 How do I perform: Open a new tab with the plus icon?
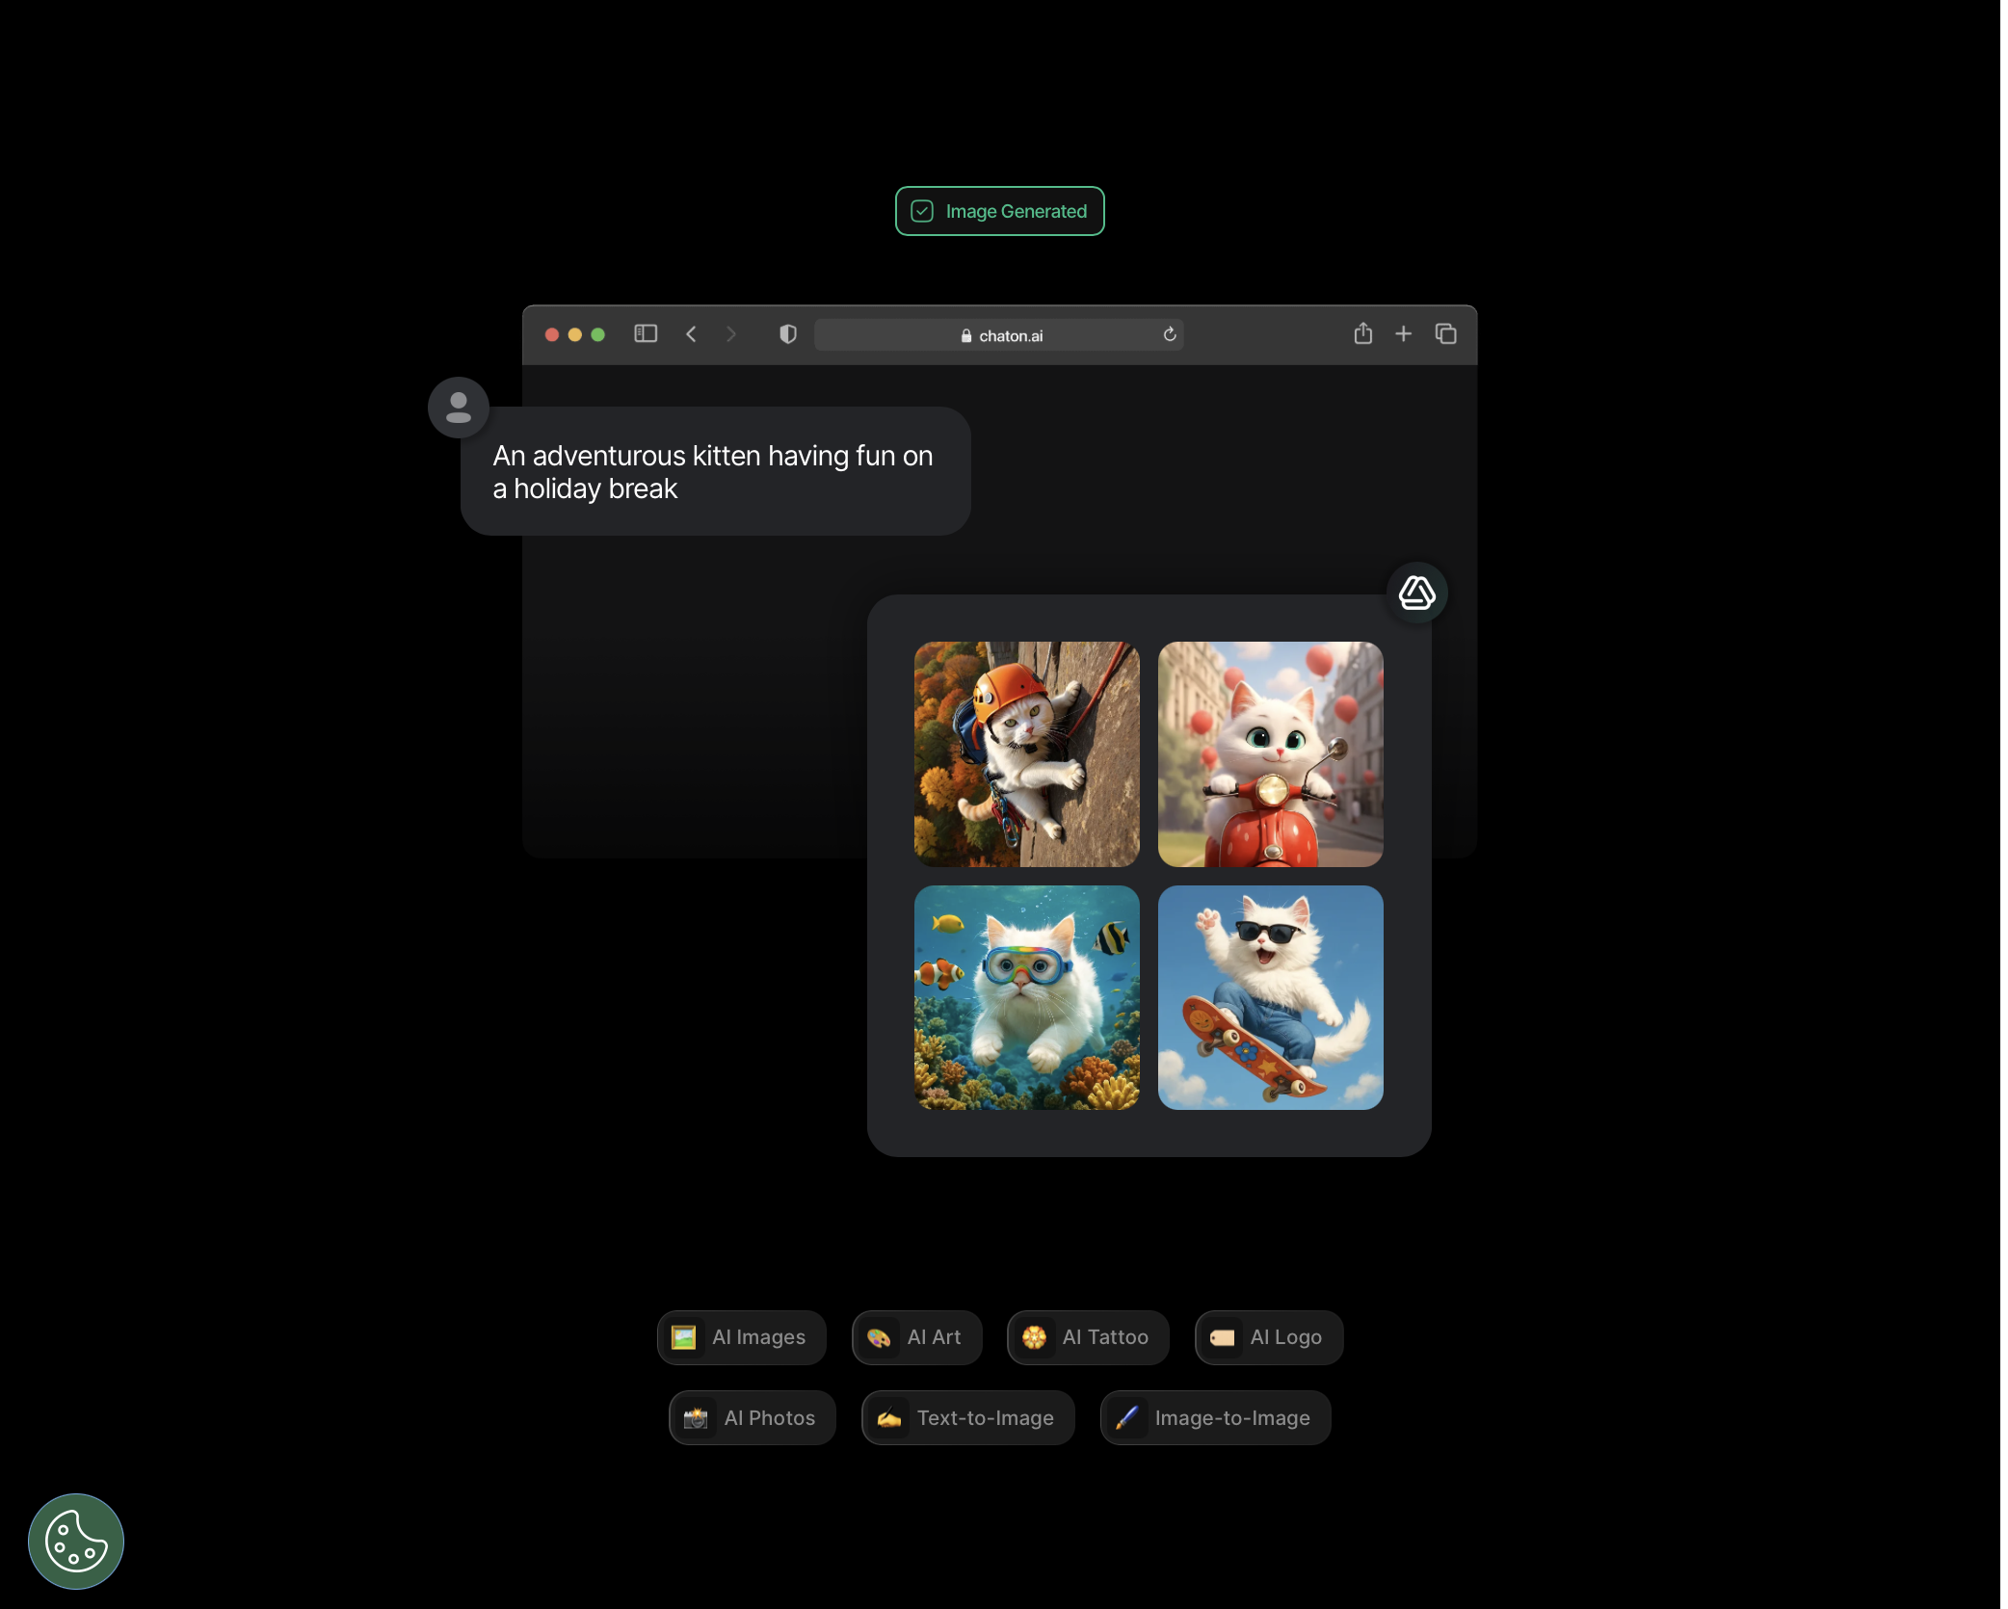(1404, 333)
